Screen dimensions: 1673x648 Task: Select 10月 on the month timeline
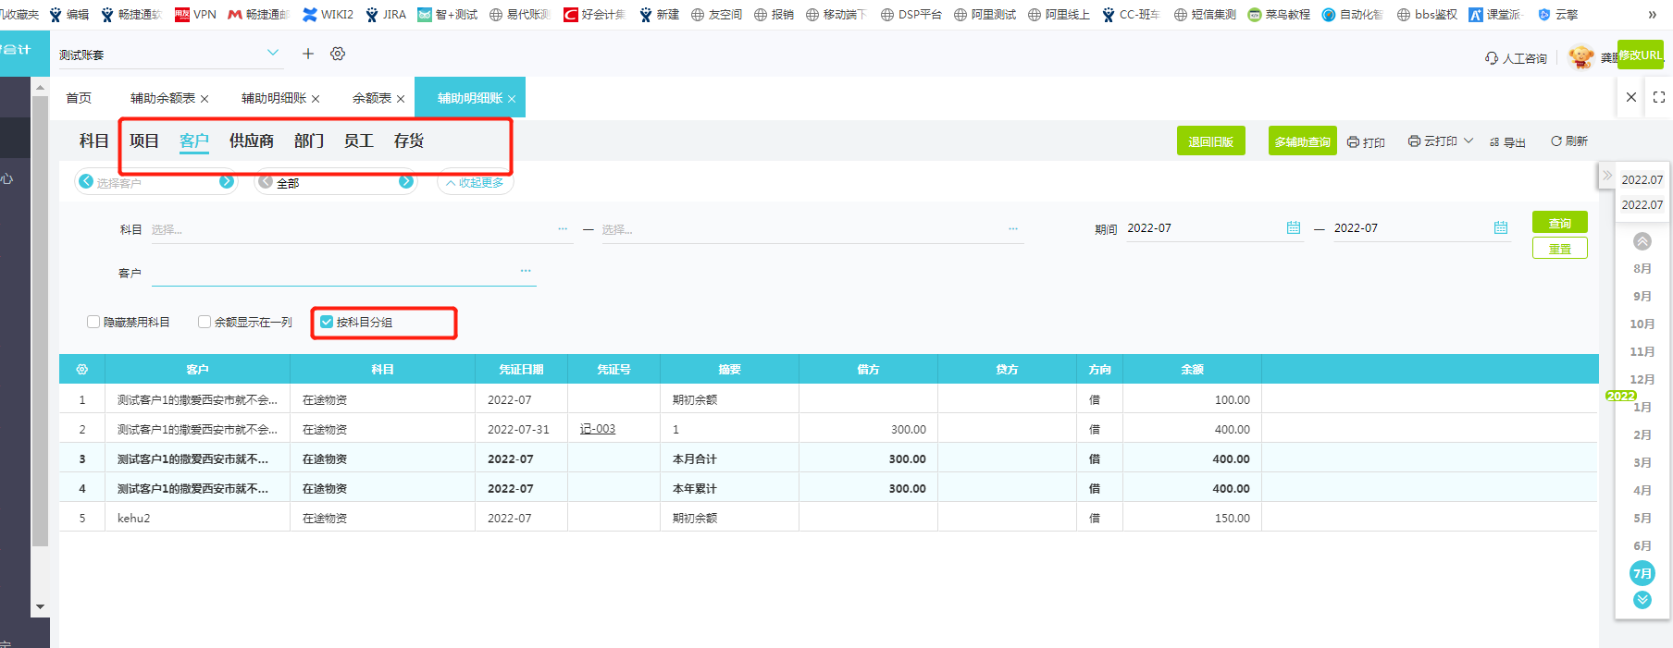coord(1642,324)
